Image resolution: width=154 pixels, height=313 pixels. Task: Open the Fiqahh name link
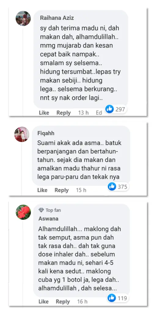[x=46, y=133]
